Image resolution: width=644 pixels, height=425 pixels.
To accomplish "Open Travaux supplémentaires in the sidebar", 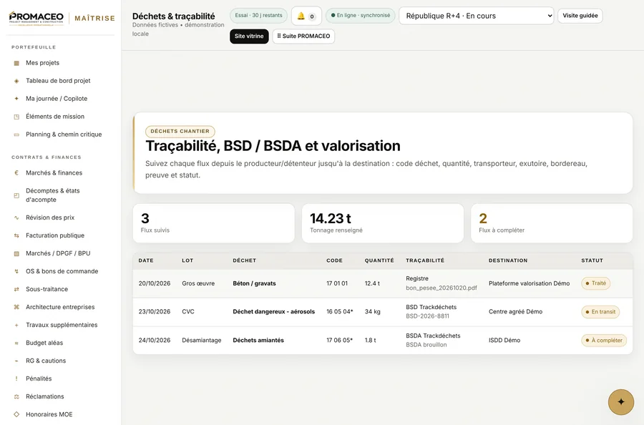I will pyautogui.click(x=62, y=325).
